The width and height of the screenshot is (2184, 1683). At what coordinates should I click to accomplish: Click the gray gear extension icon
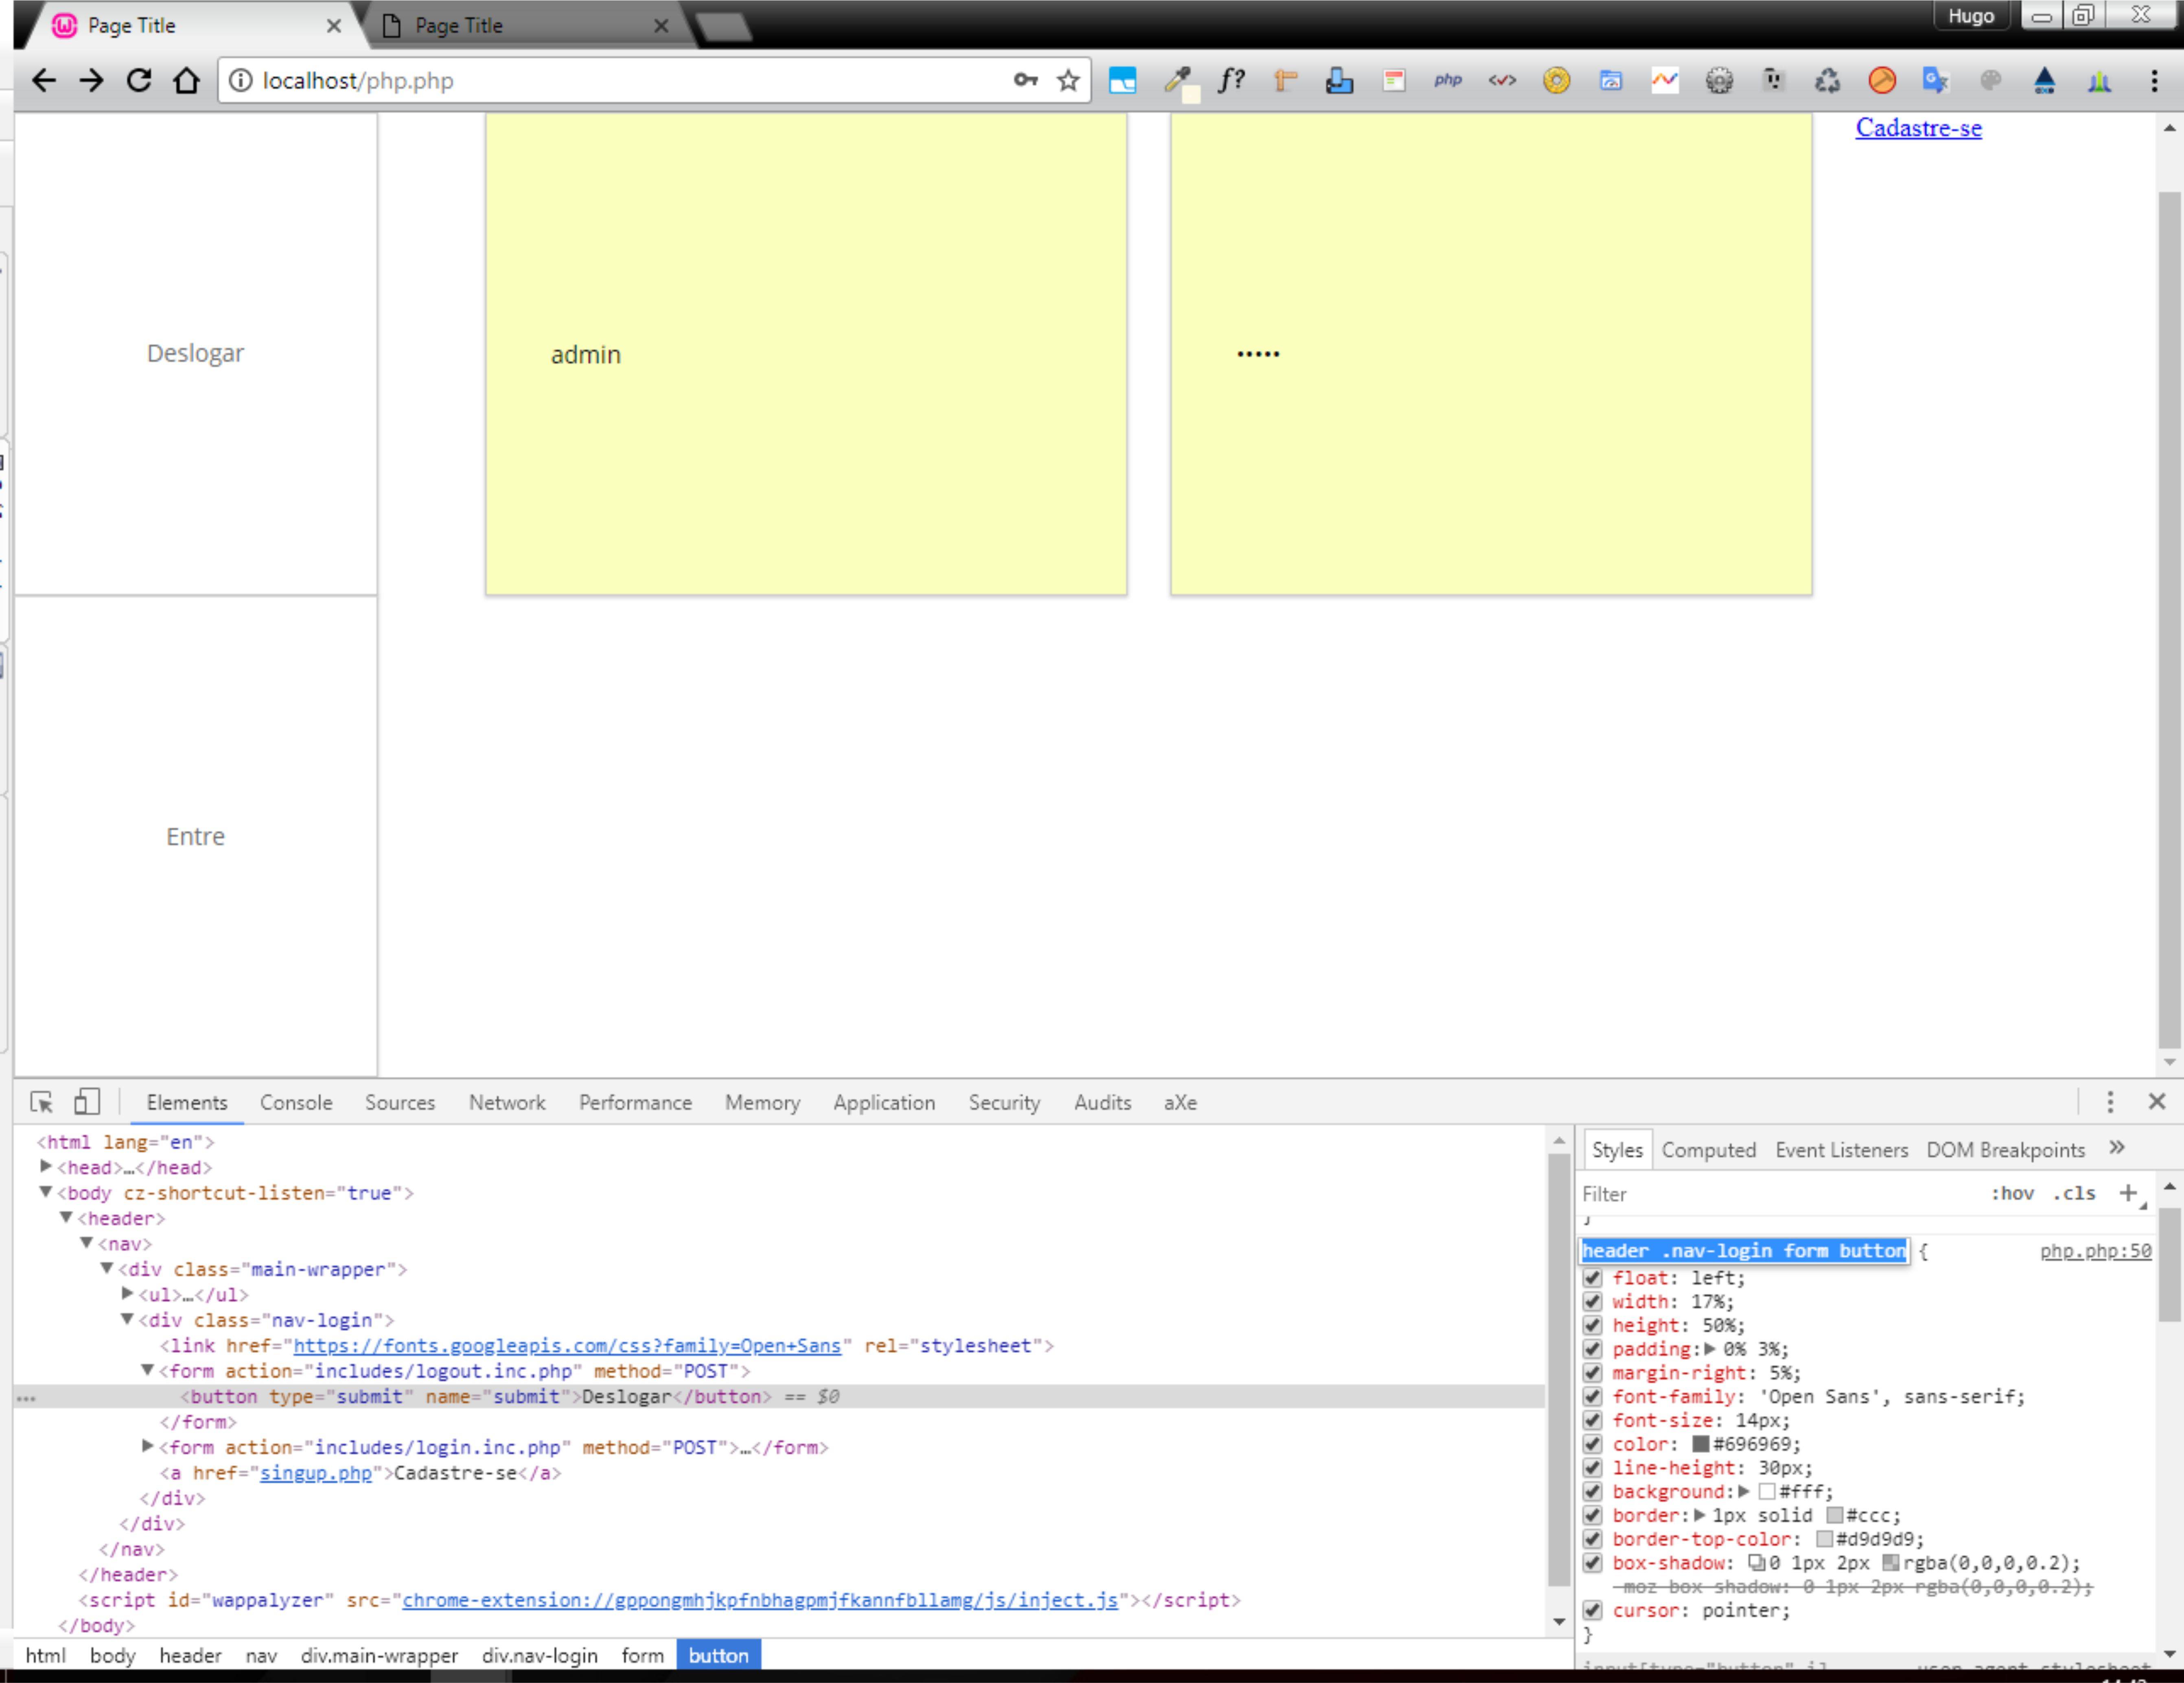[1719, 81]
